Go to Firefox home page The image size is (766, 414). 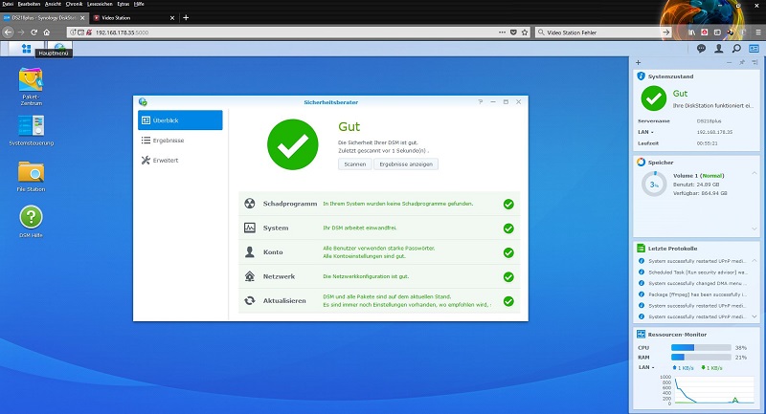46,33
